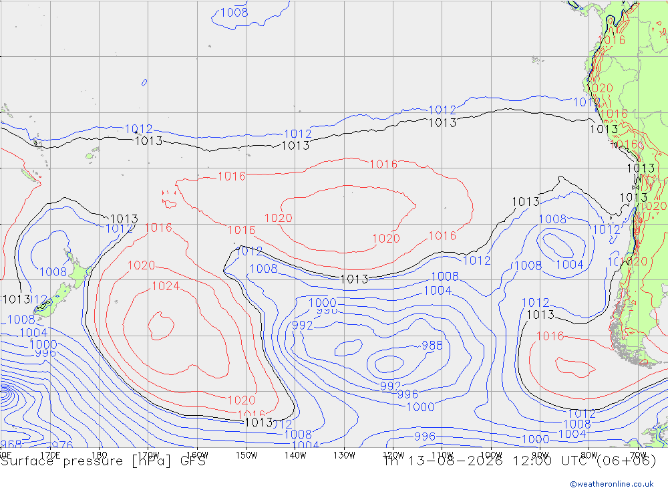Click the 'Surface pressure [hPa] GFS' title

pyautogui.click(x=103, y=461)
